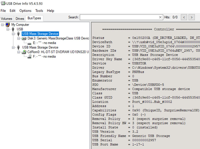Click the USB Drive Info title bar icon
Image resolution: width=200 pixels, height=149 pixels.
(x=3, y=3)
